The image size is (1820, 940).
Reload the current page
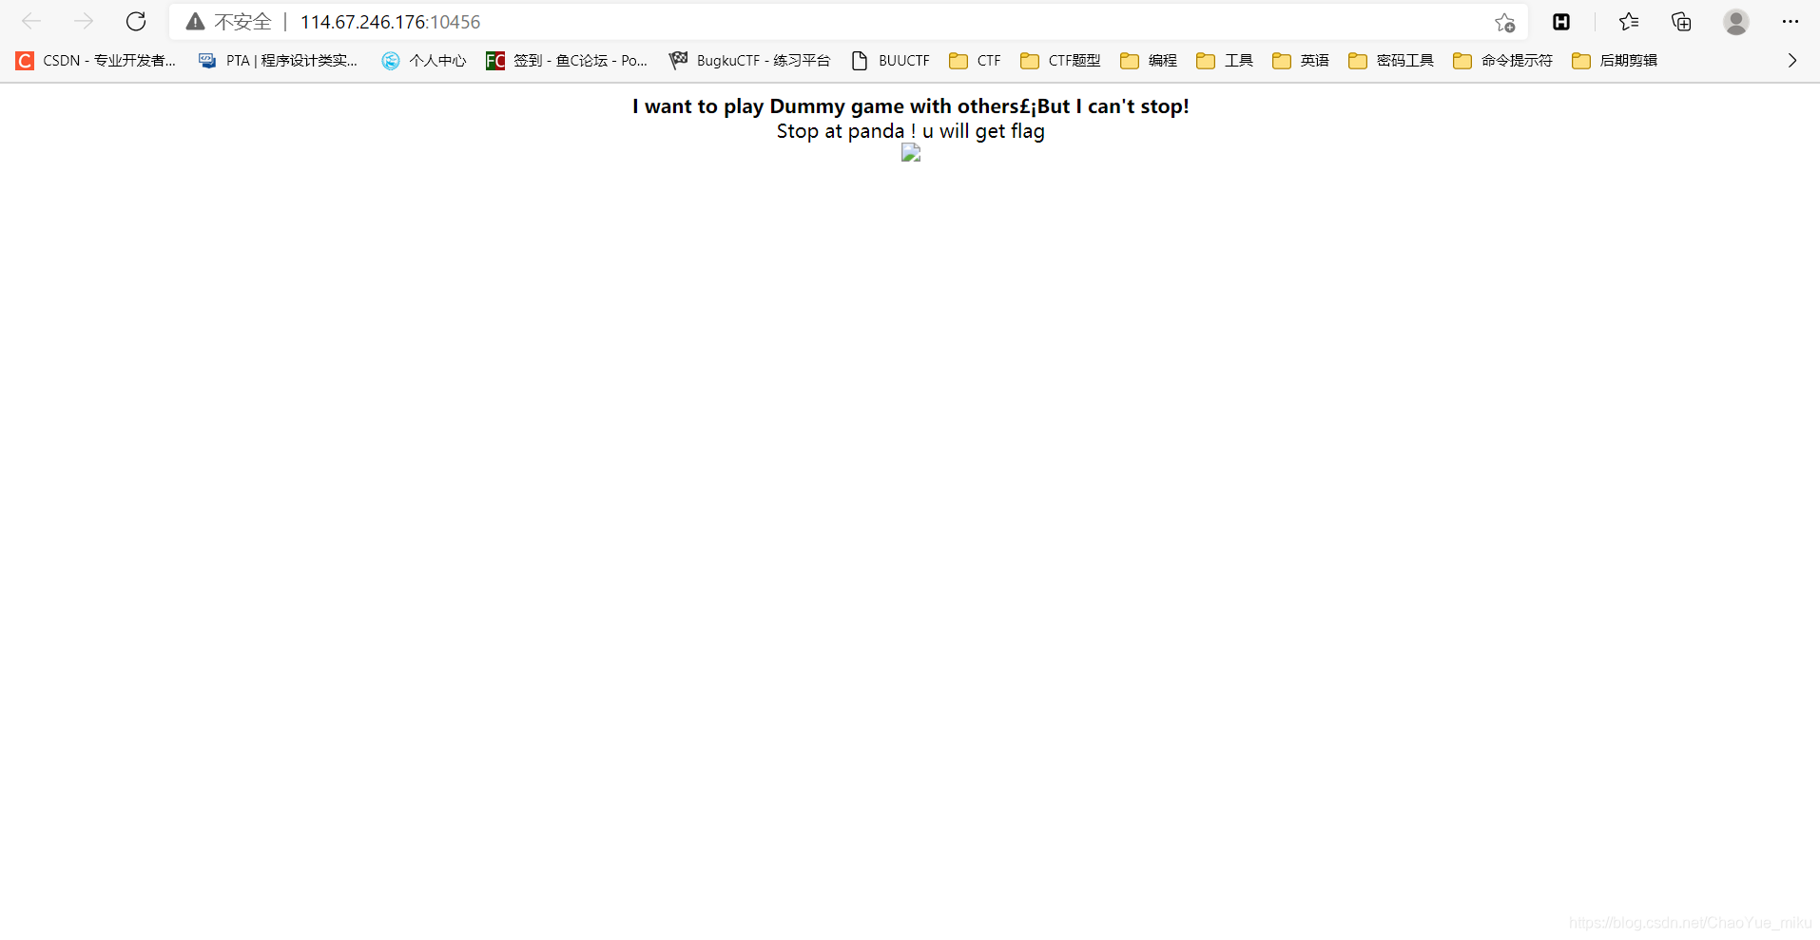(x=136, y=21)
